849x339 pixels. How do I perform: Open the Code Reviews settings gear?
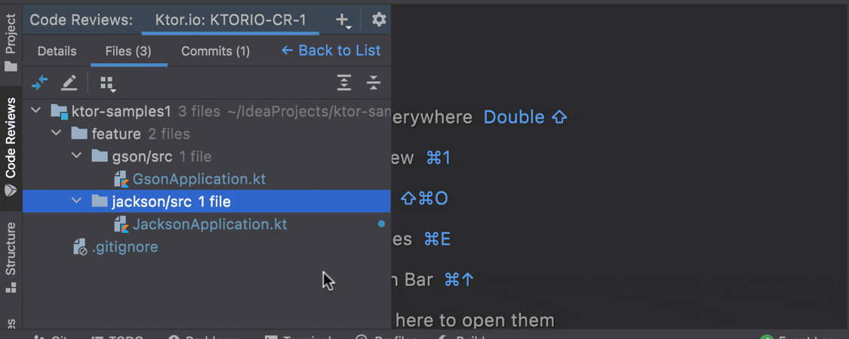click(x=379, y=20)
